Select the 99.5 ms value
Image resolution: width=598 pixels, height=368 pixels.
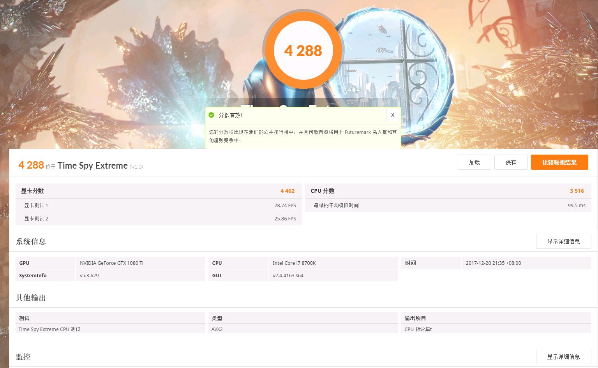click(x=577, y=205)
